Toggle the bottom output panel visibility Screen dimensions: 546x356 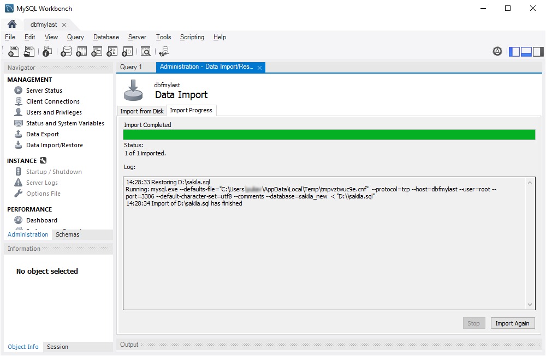click(526, 51)
